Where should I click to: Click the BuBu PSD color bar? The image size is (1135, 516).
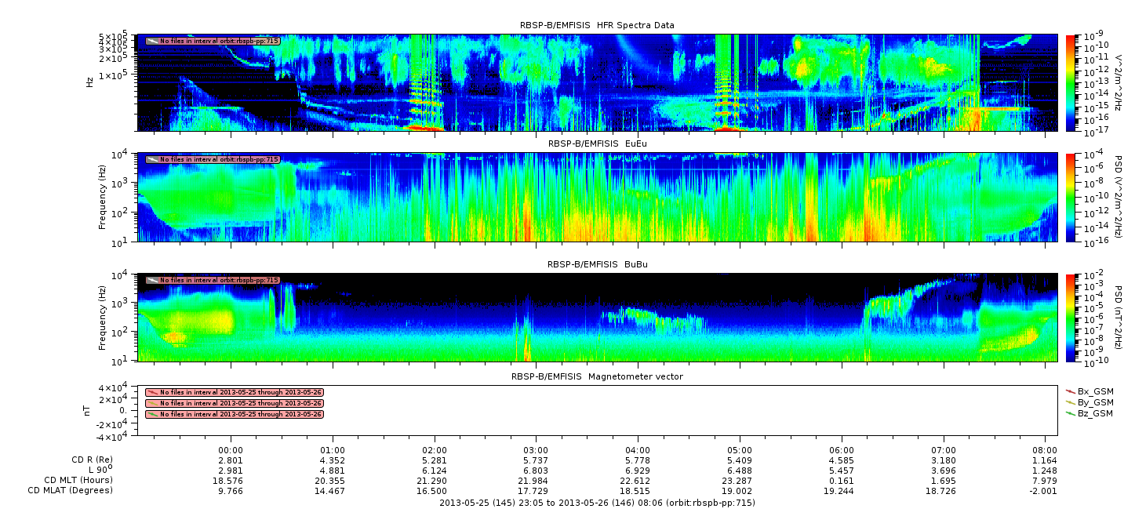[1071, 317]
